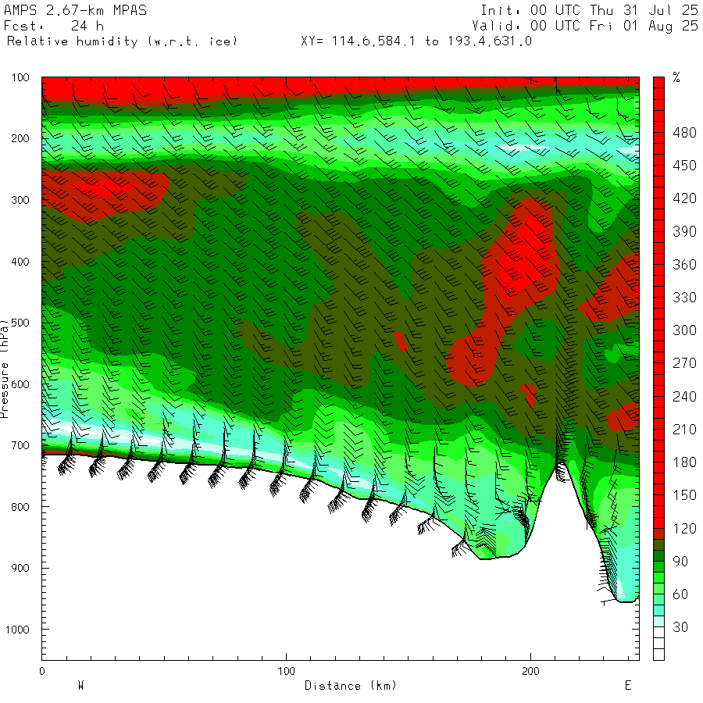Click the 500 hPa pressure axis label

coord(20,323)
